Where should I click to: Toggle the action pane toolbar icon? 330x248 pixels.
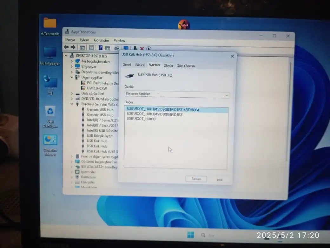(108, 48)
